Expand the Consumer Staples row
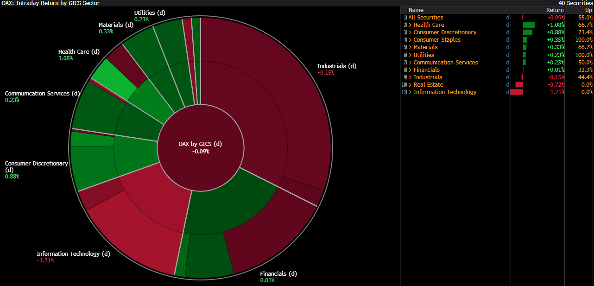 click(410, 40)
